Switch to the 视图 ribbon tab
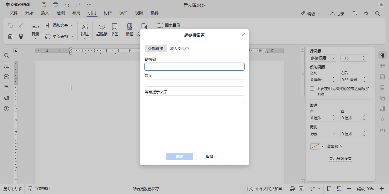 coord(139,13)
